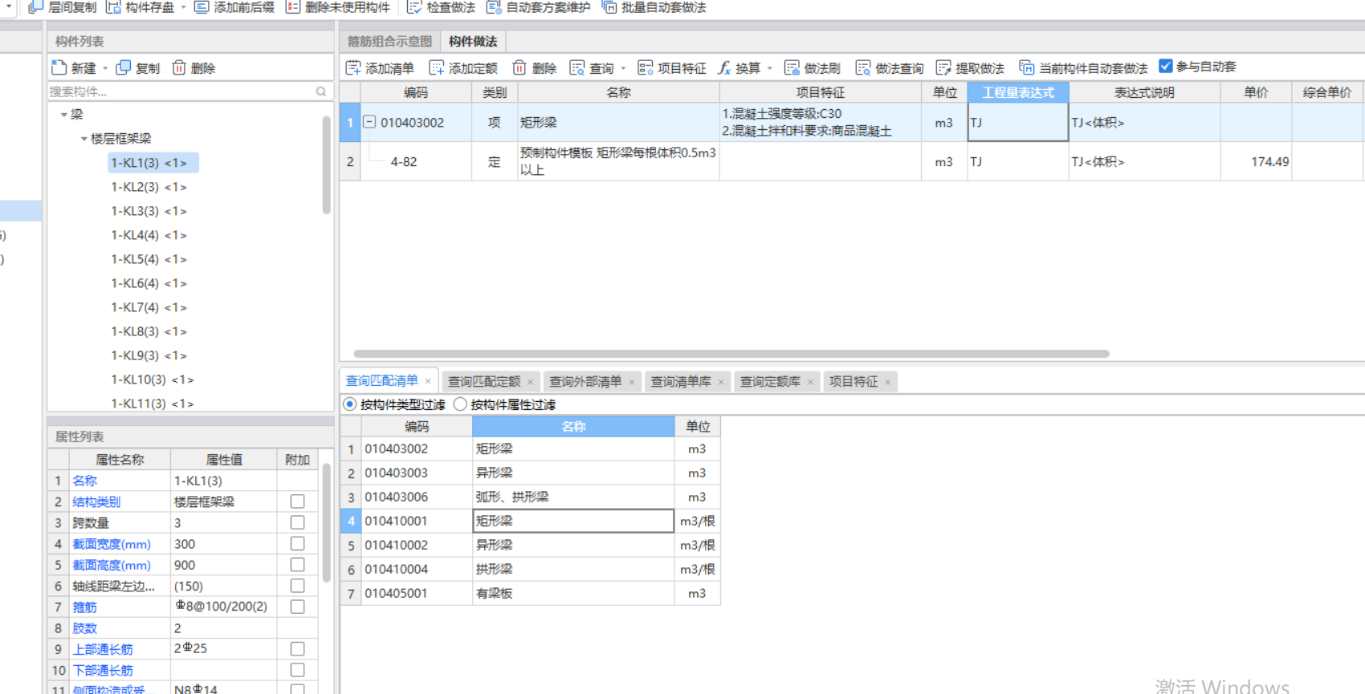This screenshot has width=1365, height=694.
Task: Click the 换算 fx icon
Action: pyautogui.click(x=724, y=67)
